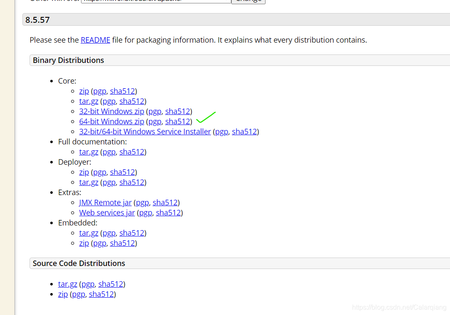Screen dimensions: 450x315
Task: Open pgp for Windows Service Installer
Action: pos(222,131)
